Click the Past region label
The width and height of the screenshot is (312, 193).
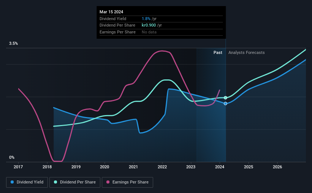[218, 52]
